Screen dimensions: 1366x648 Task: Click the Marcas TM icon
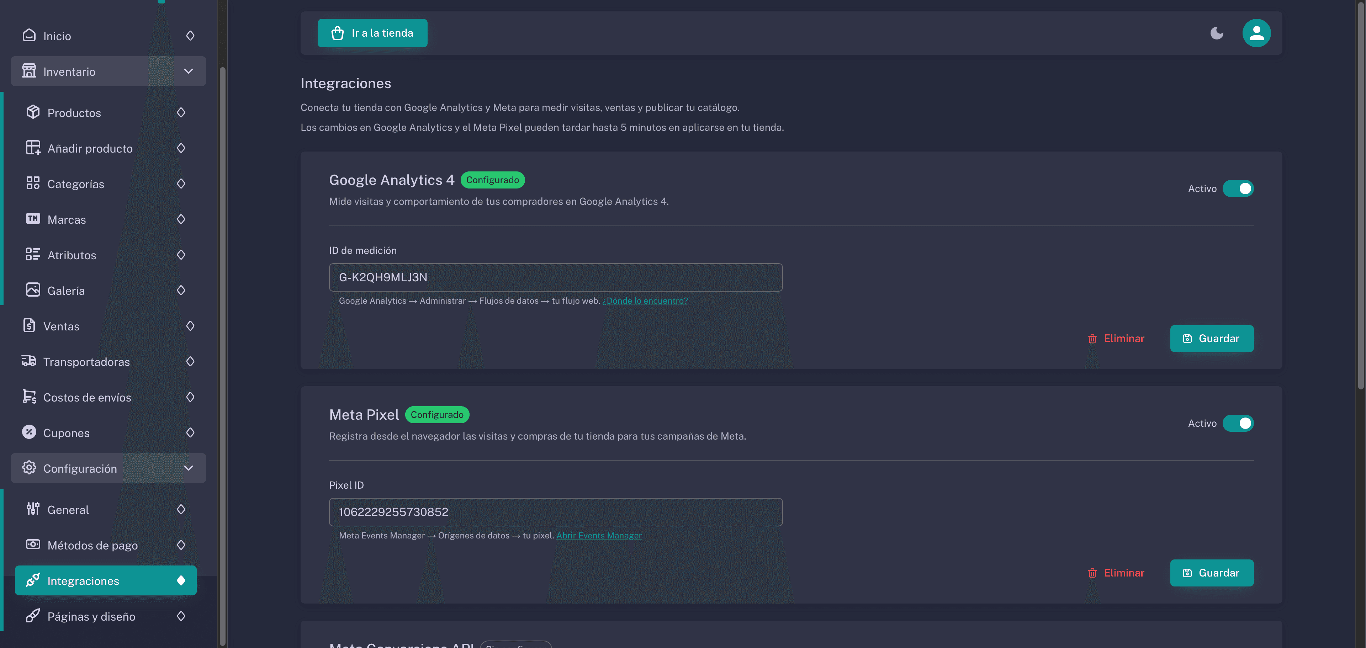(x=33, y=219)
